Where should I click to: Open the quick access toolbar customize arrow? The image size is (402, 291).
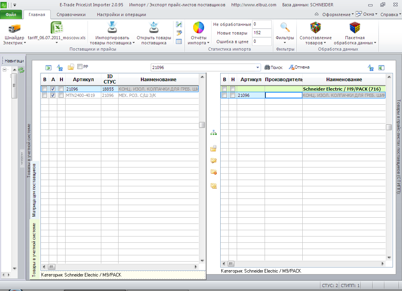[x=15, y=5]
